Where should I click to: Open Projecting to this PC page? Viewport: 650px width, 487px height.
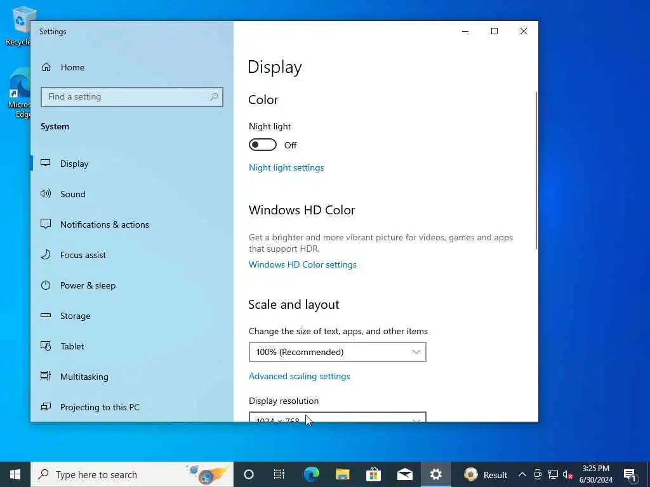pos(132,407)
